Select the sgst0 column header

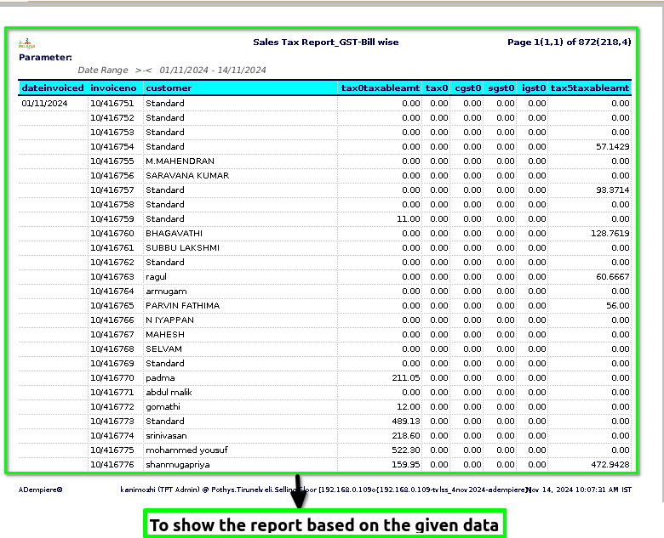pyautogui.click(x=501, y=88)
